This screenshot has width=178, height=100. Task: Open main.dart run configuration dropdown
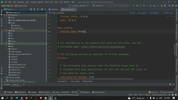[98, 6]
